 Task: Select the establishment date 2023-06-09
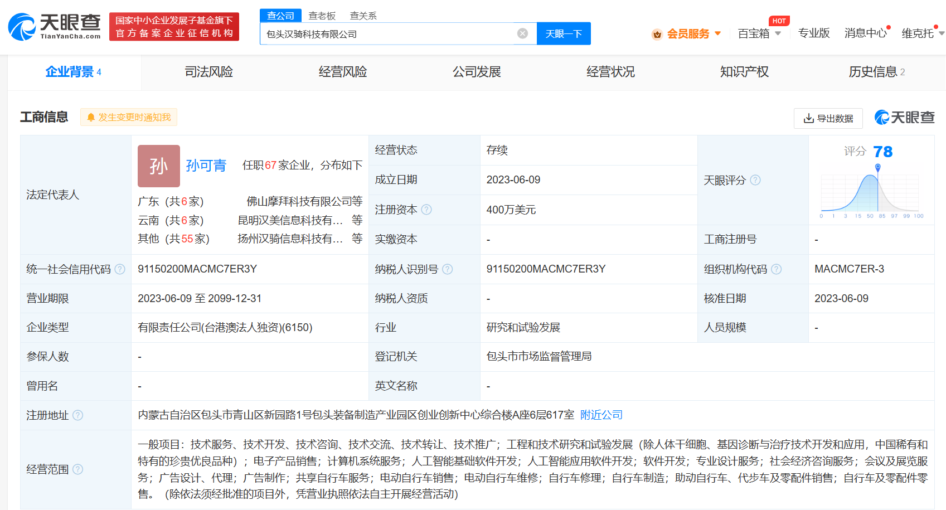tap(513, 179)
